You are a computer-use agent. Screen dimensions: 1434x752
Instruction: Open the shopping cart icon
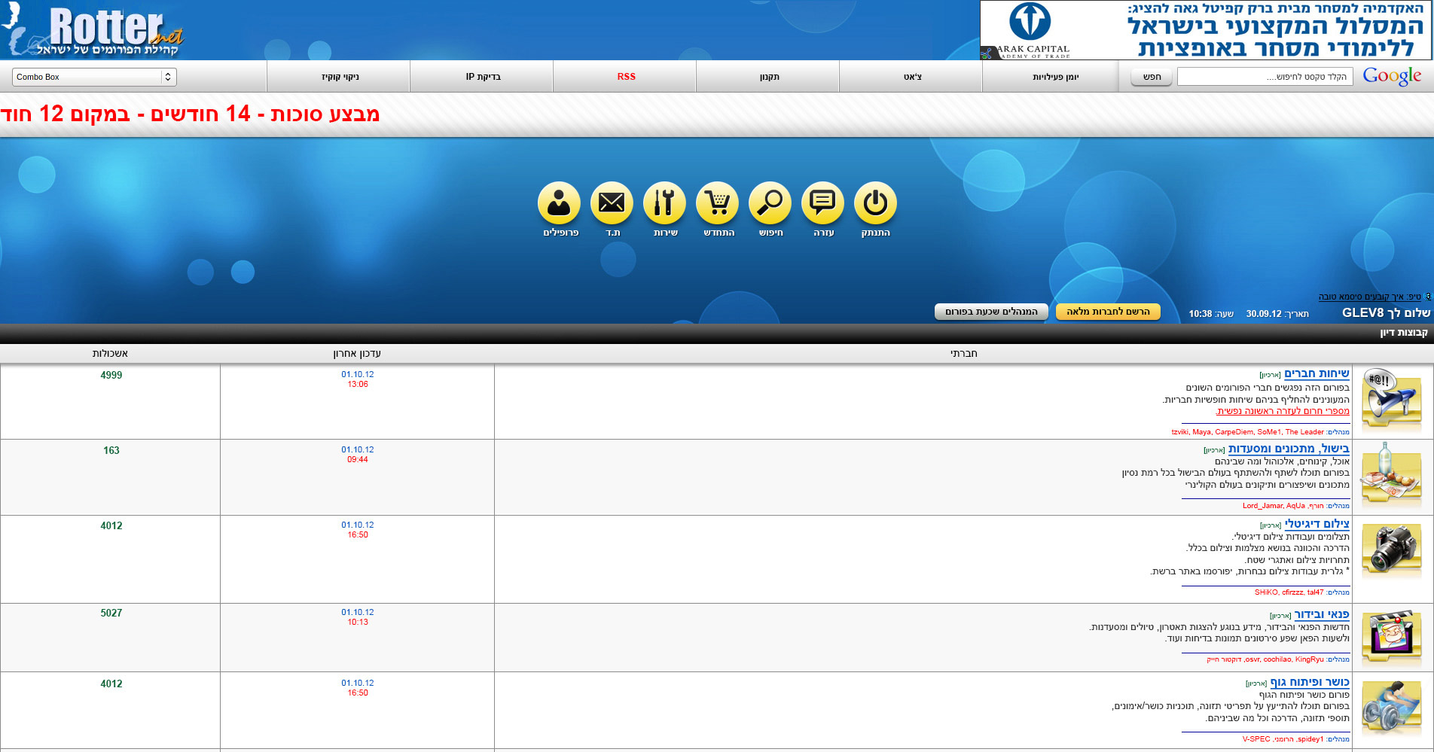[717, 203]
